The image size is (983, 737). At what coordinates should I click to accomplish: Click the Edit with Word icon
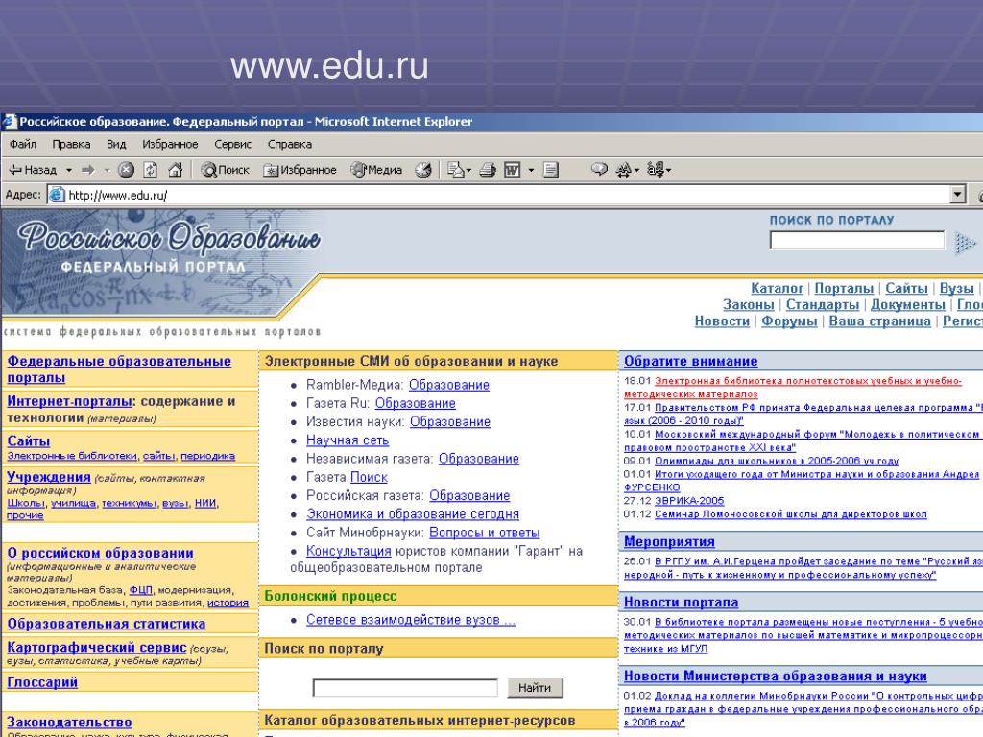point(513,170)
